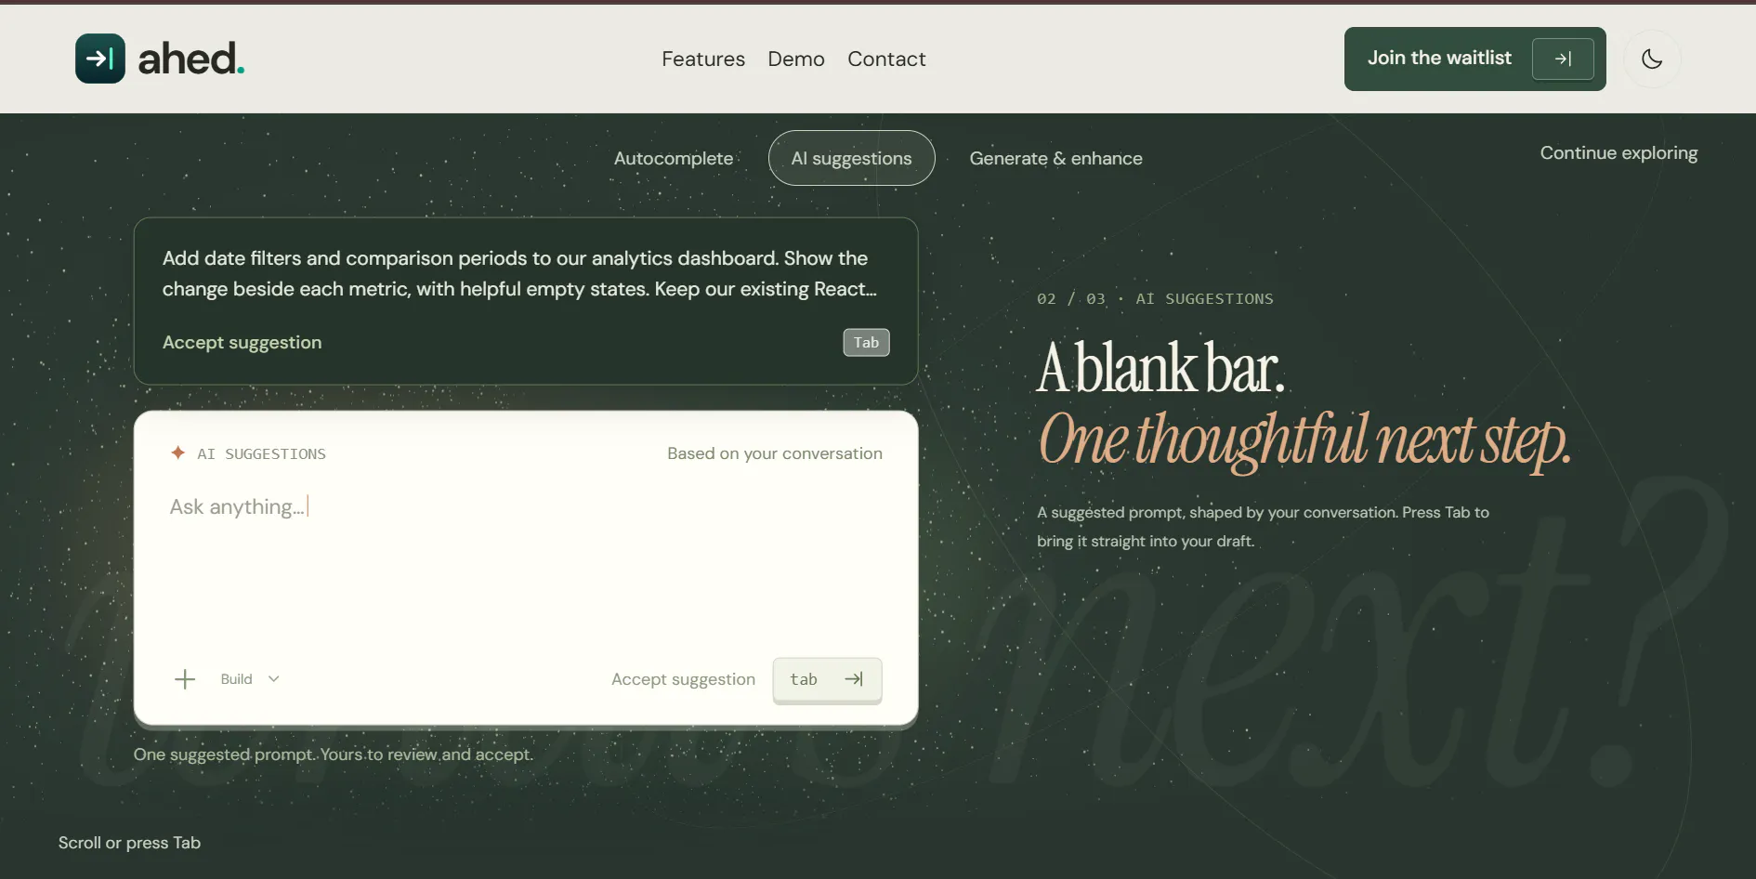Click the 'A blank bar.' heading
Image resolution: width=1756 pixels, height=879 pixels.
[1161, 368]
